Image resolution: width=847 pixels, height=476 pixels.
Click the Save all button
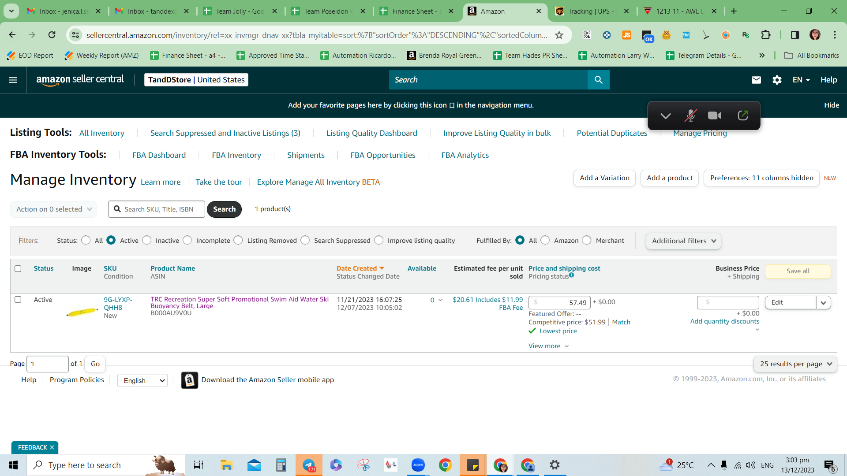coord(798,271)
